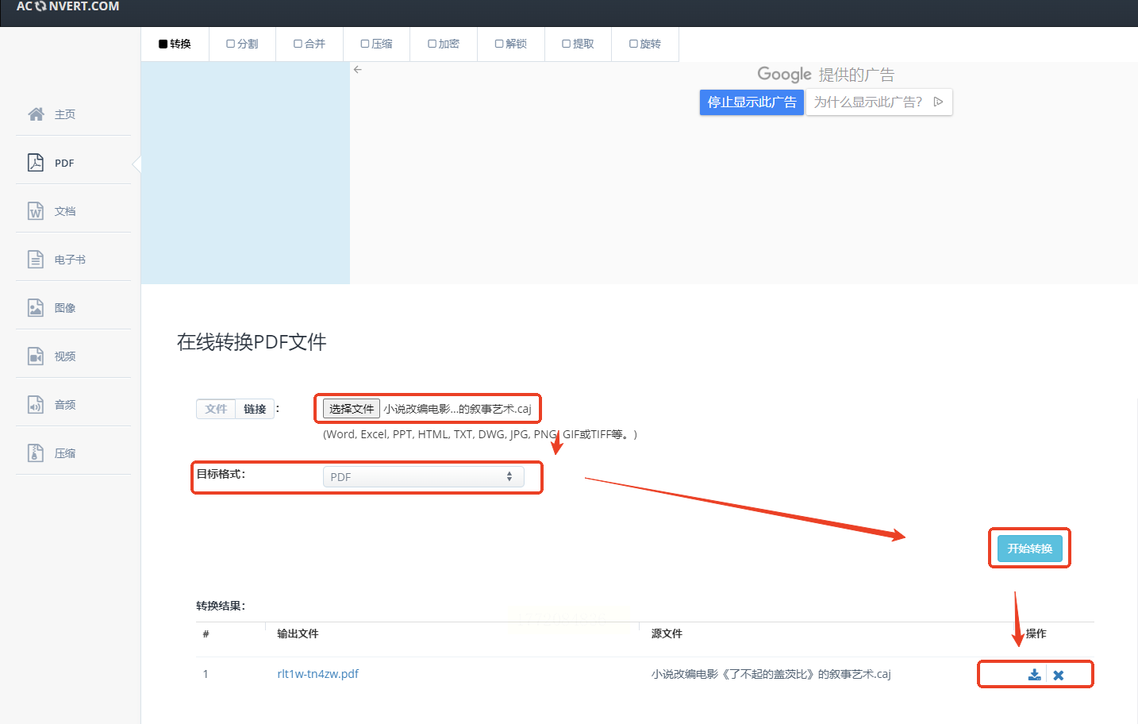The image size is (1138, 724).
Task: Download the converted PDF result
Action: pos(1034,675)
